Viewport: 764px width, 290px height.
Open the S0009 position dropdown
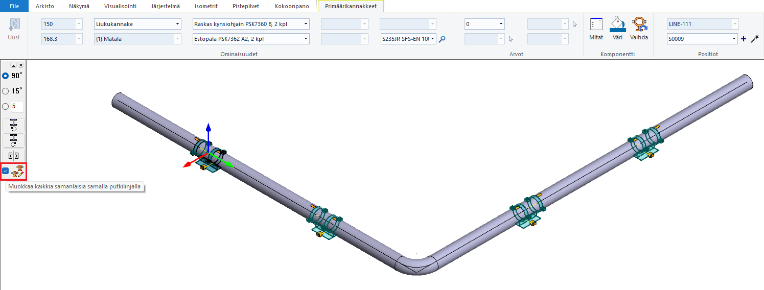tap(734, 39)
